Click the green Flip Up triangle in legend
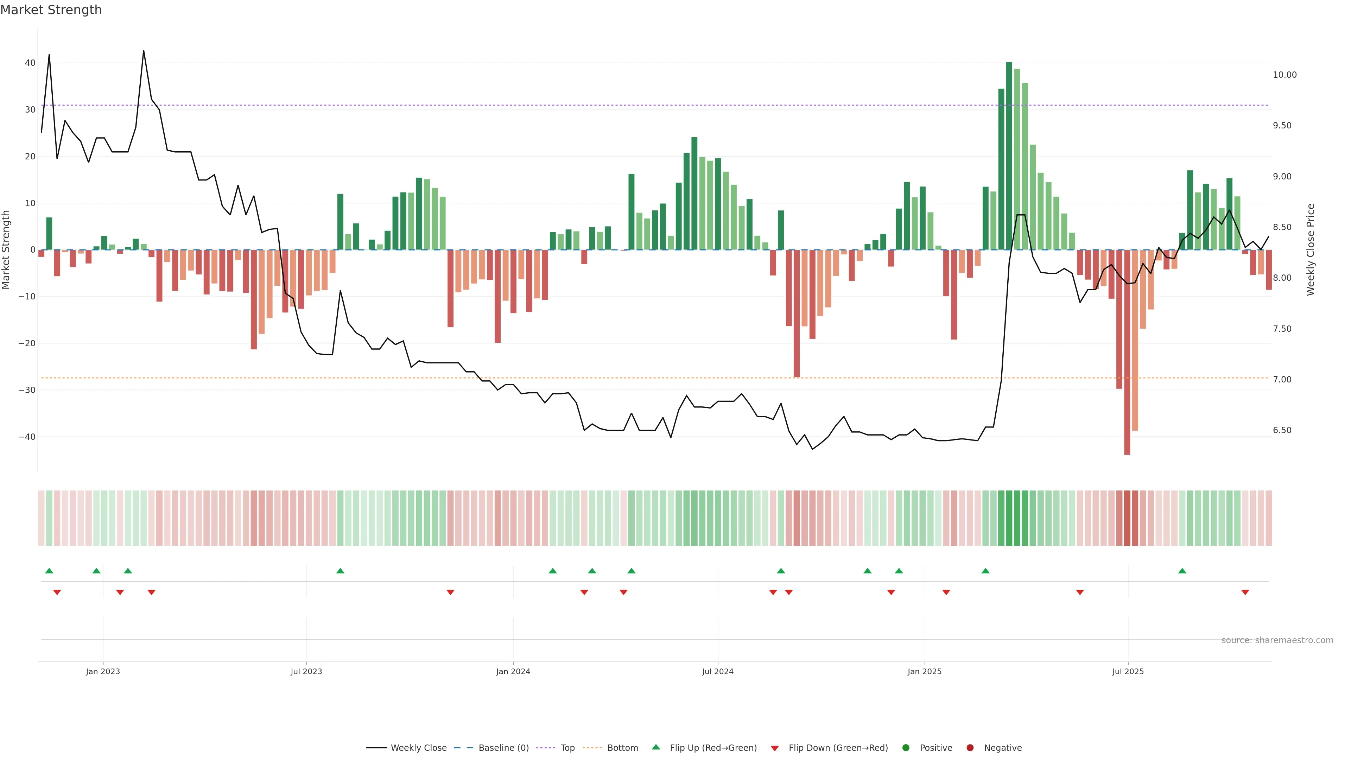This screenshot has height=760, width=1351. click(655, 747)
